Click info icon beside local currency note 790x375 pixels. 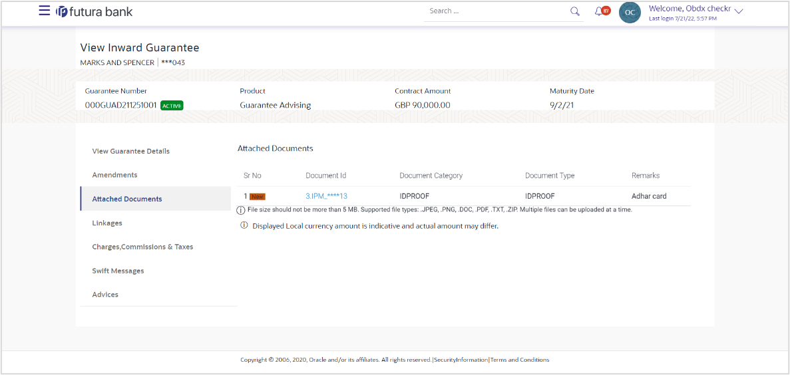(x=244, y=226)
